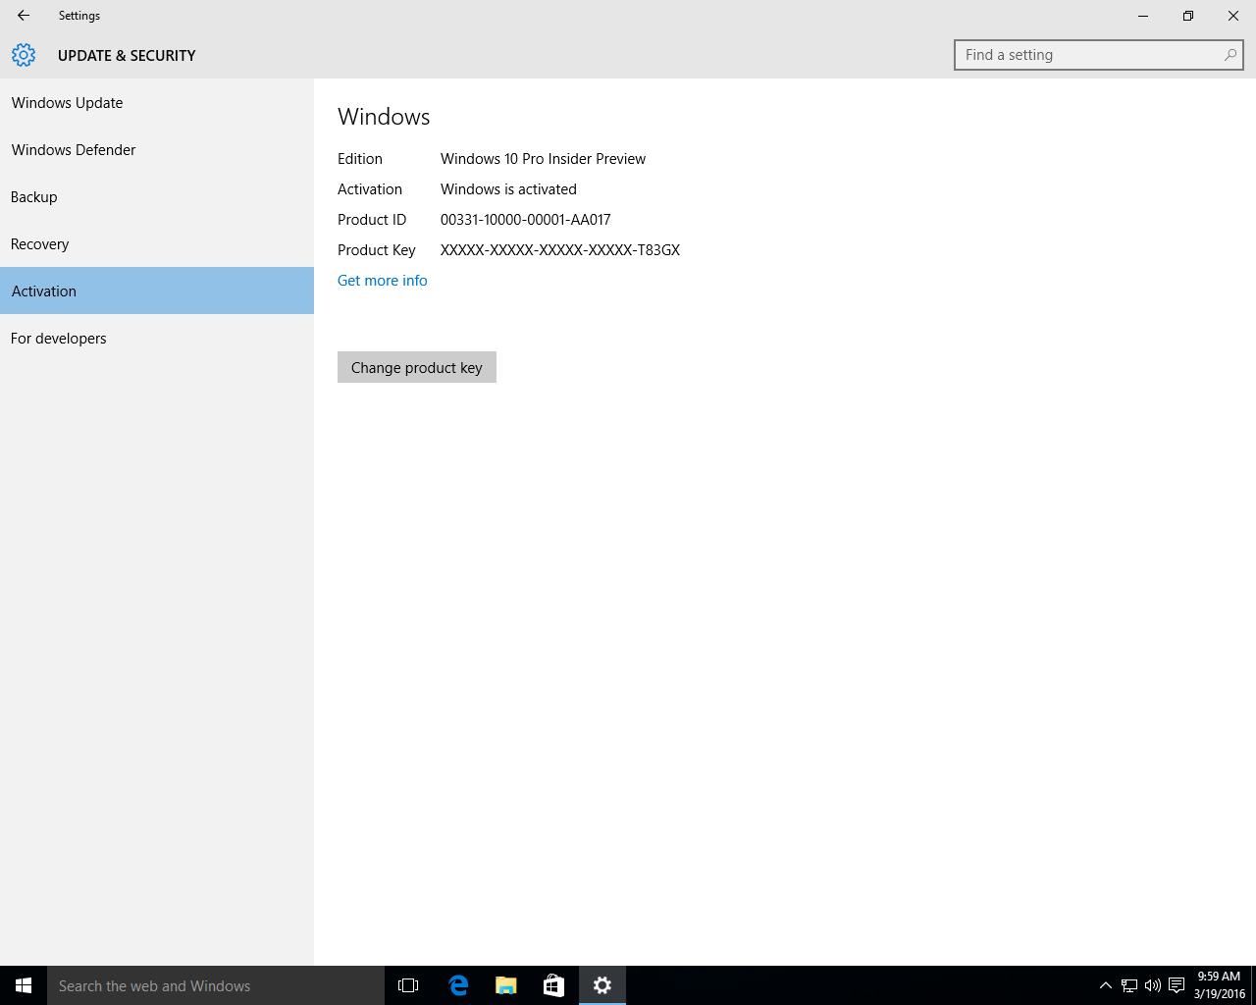Screen dimensions: 1256x1005
Task: Click the Product Key value ending T83GX
Action: coord(559,250)
